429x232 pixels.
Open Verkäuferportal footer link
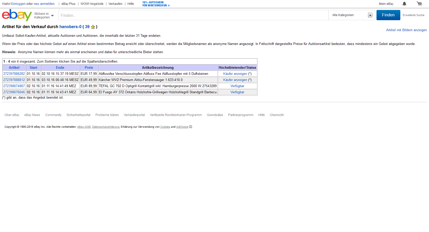pyautogui.click(x=134, y=115)
